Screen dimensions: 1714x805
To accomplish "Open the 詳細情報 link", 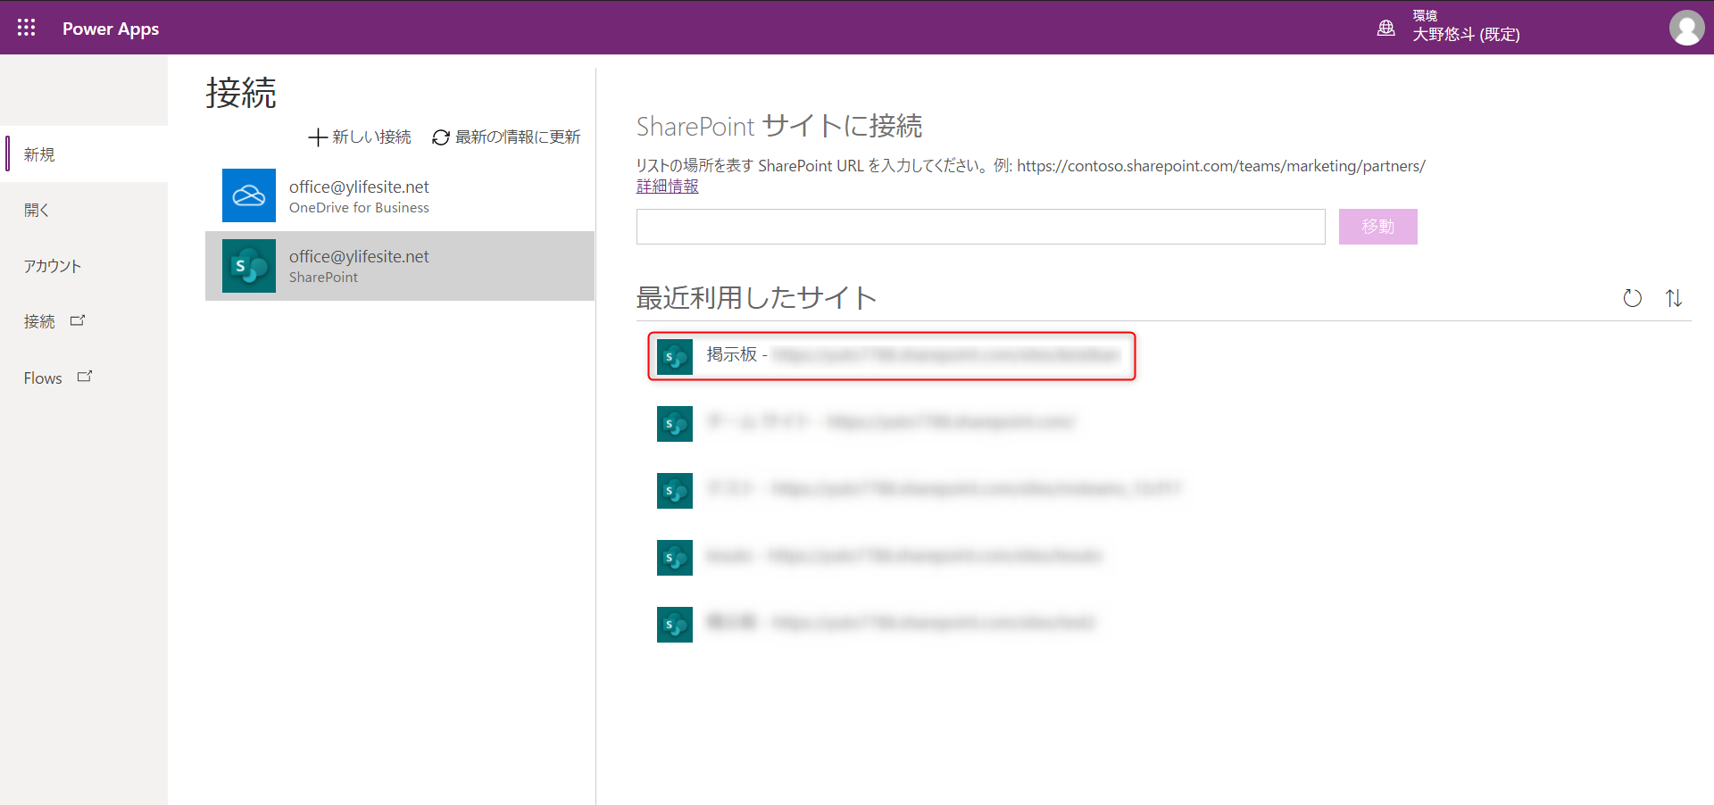I will click(668, 187).
